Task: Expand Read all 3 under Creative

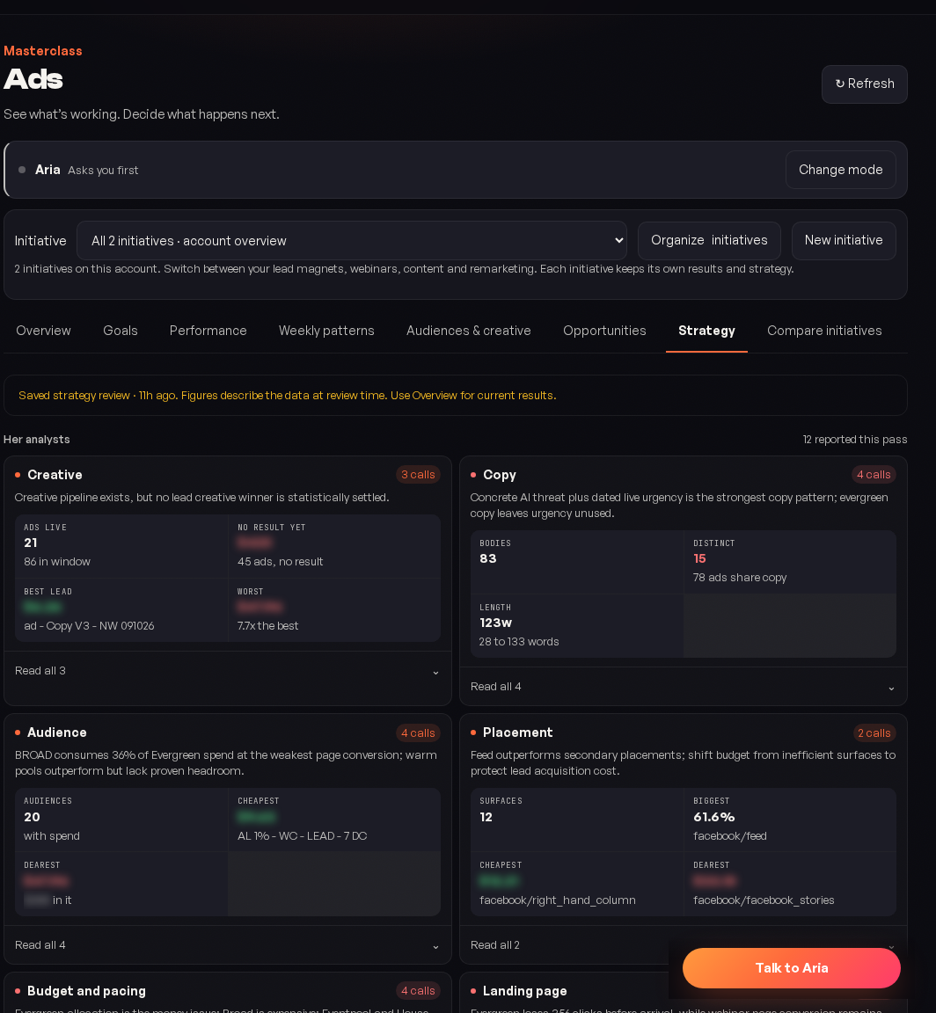Action: (x=228, y=671)
